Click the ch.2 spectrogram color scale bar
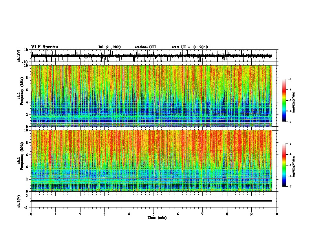 (x=284, y=165)
